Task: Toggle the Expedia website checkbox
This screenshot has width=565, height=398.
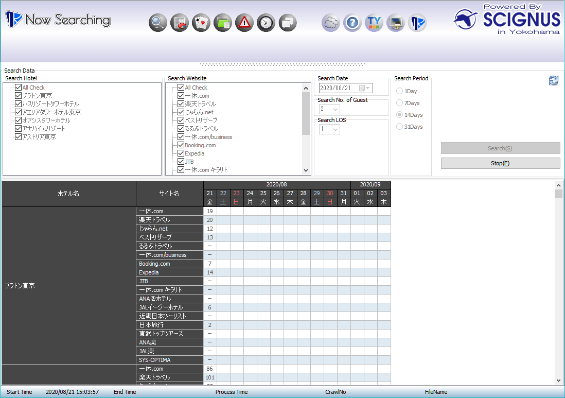Action: (x=181, y=153)
